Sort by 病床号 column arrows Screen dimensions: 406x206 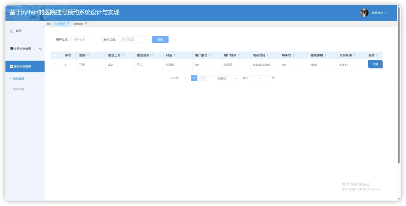(293, 56)
